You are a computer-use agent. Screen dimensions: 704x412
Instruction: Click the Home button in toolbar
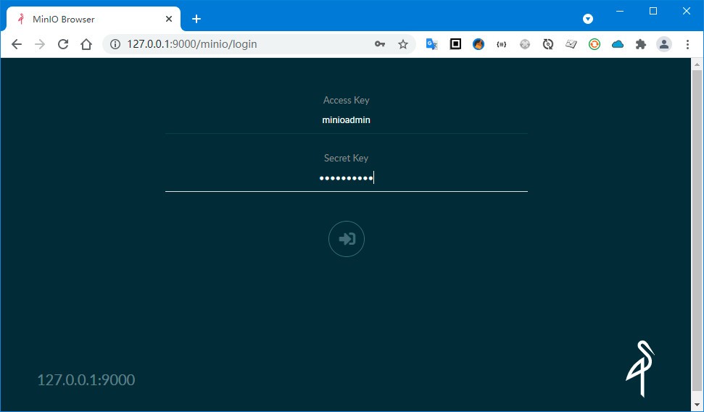(x=86, y=44)
